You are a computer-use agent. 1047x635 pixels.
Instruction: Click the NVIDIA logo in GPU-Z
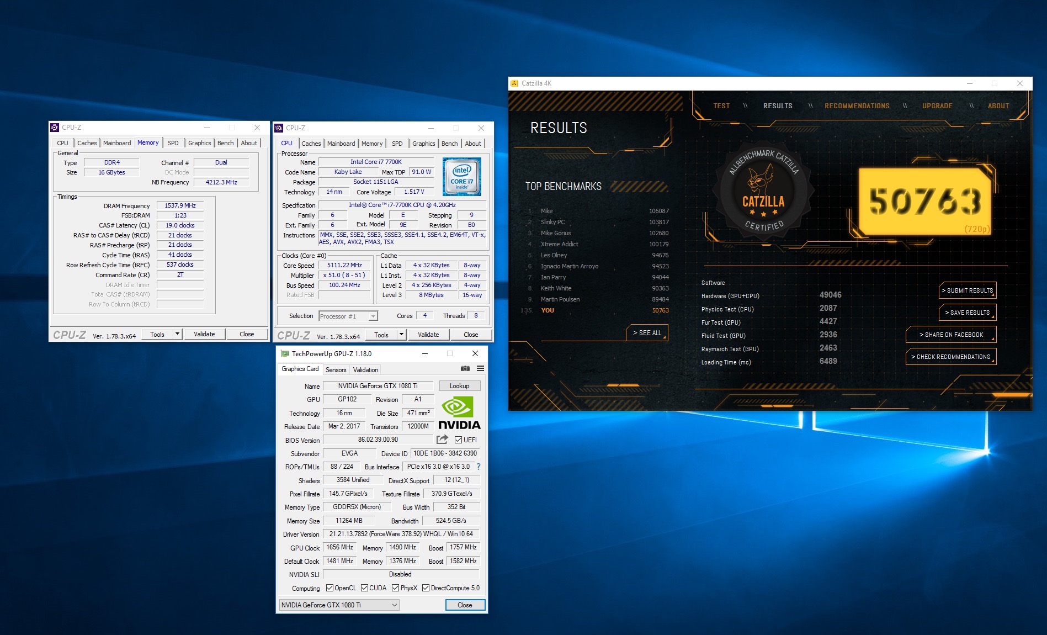tap(459, 412)
